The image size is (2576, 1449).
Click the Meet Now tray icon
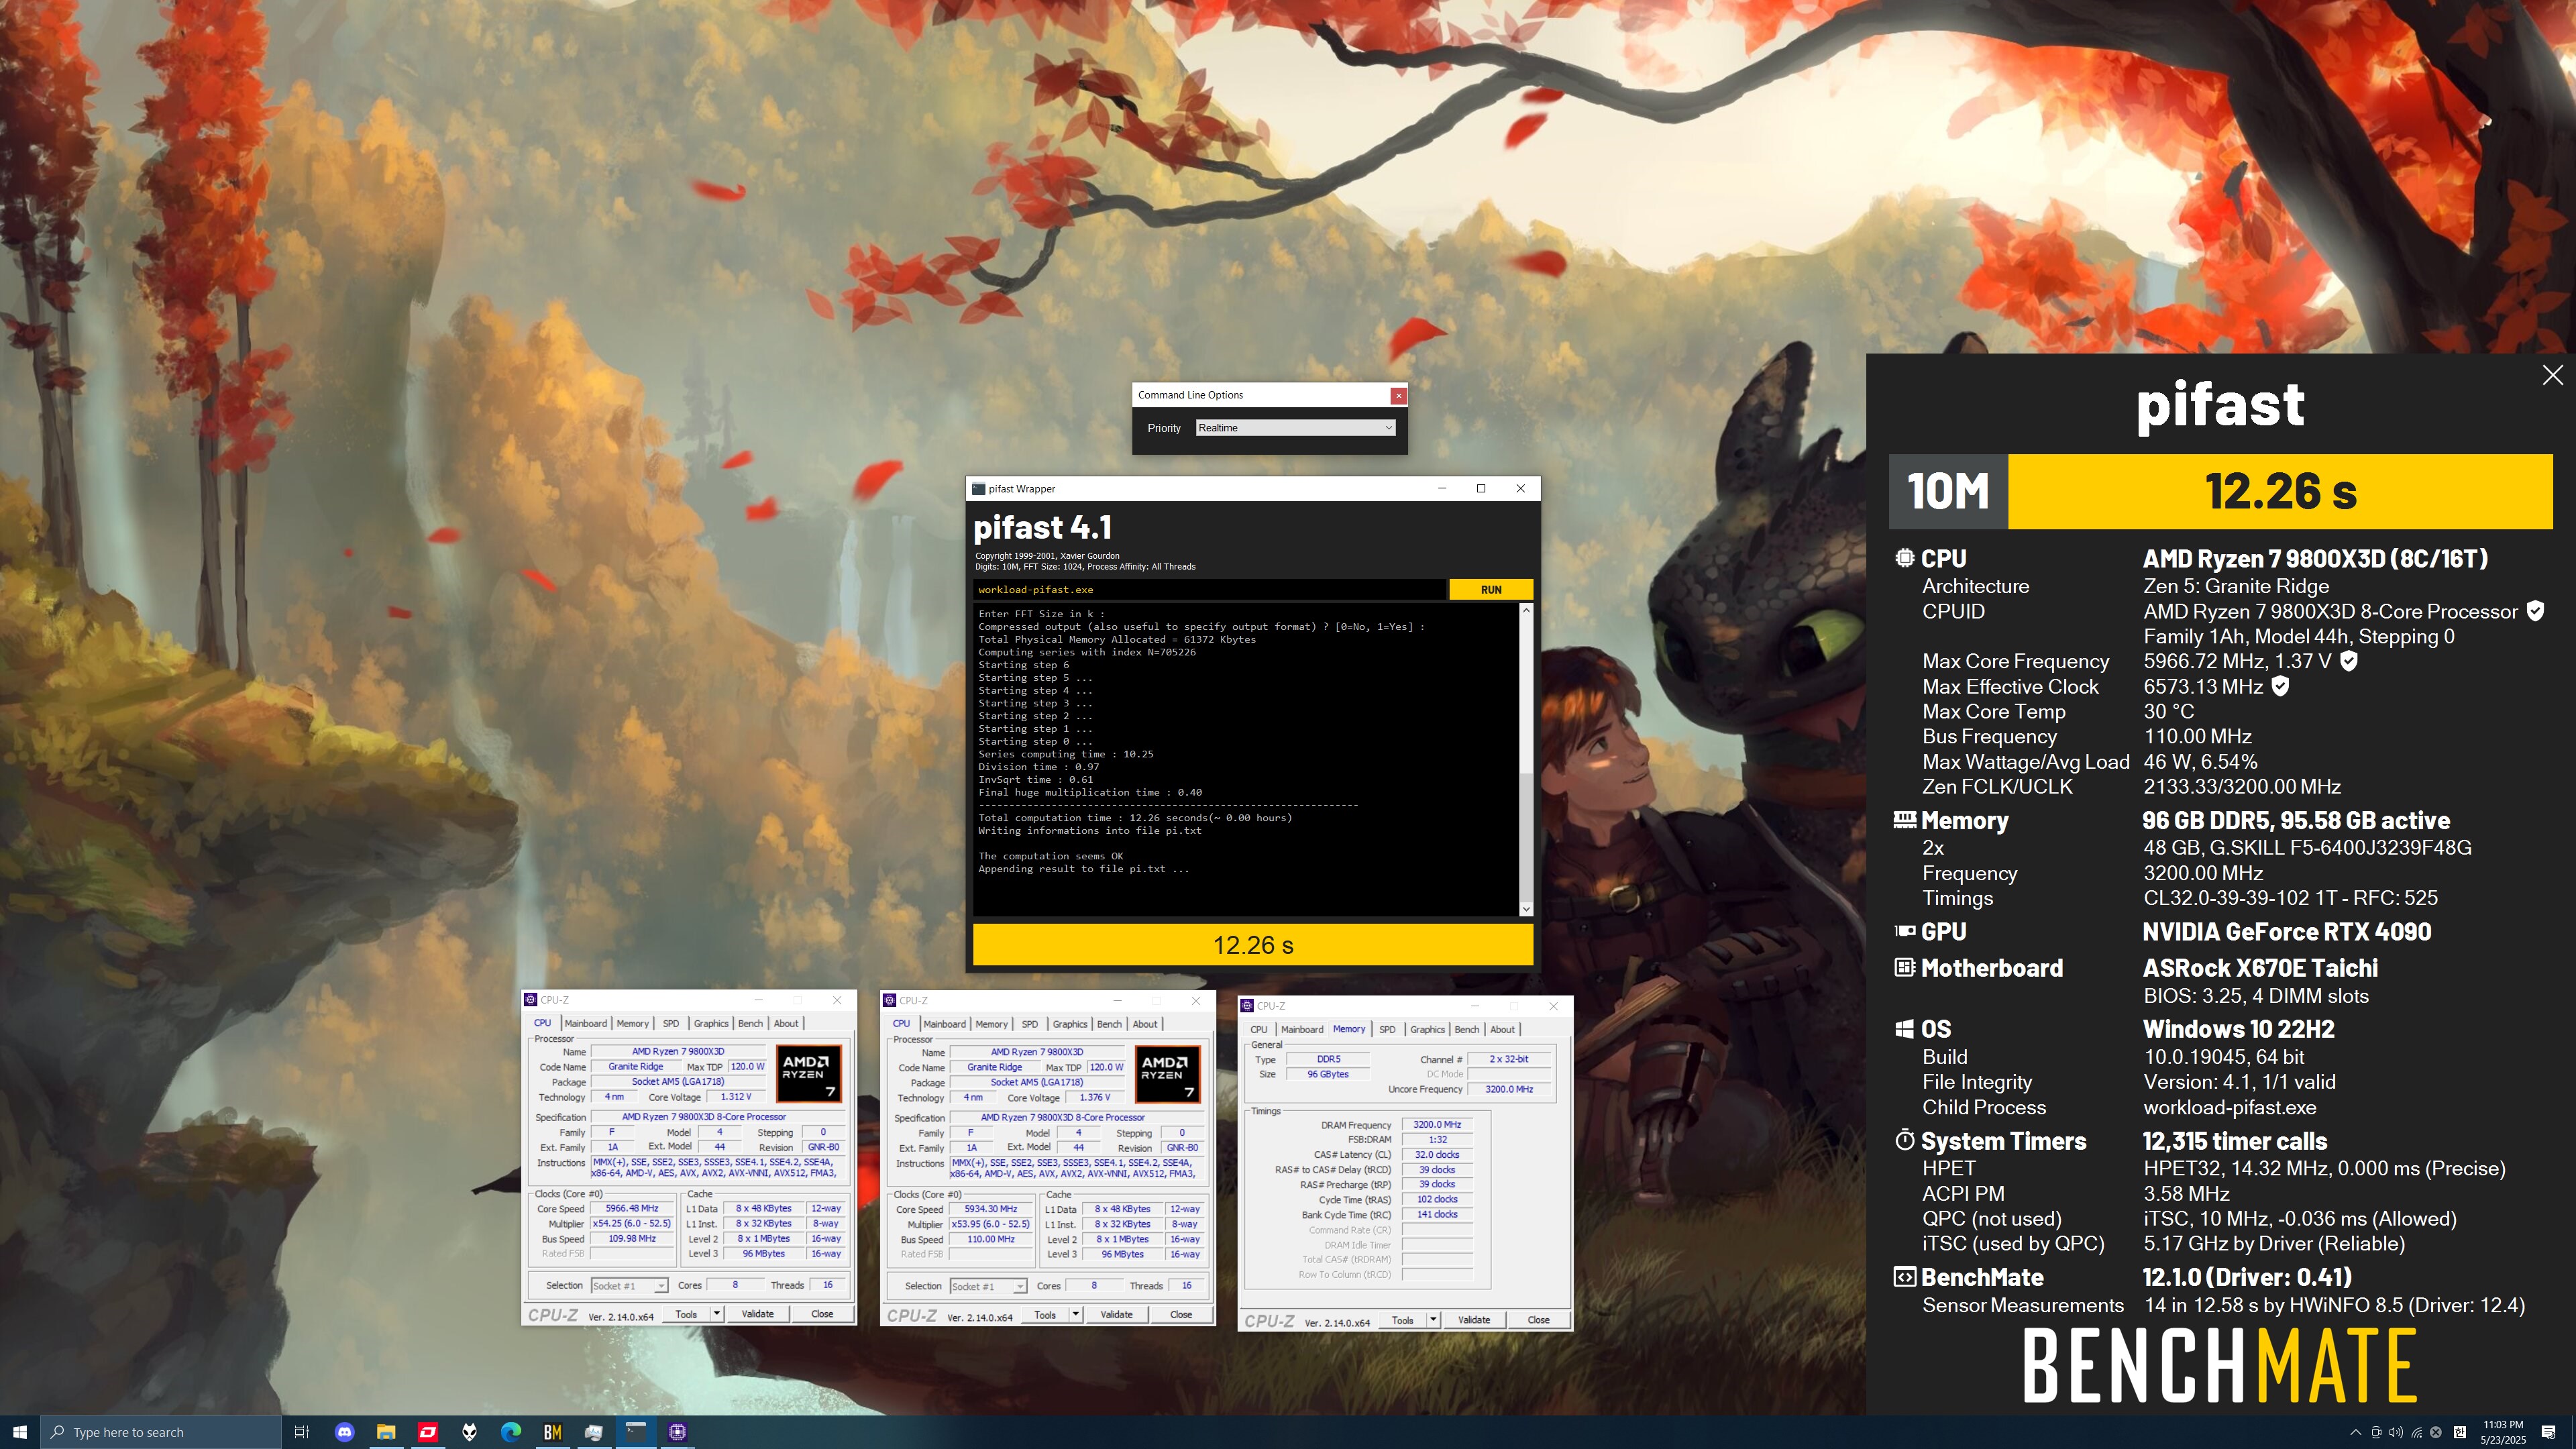[x=2377, y=1432]
